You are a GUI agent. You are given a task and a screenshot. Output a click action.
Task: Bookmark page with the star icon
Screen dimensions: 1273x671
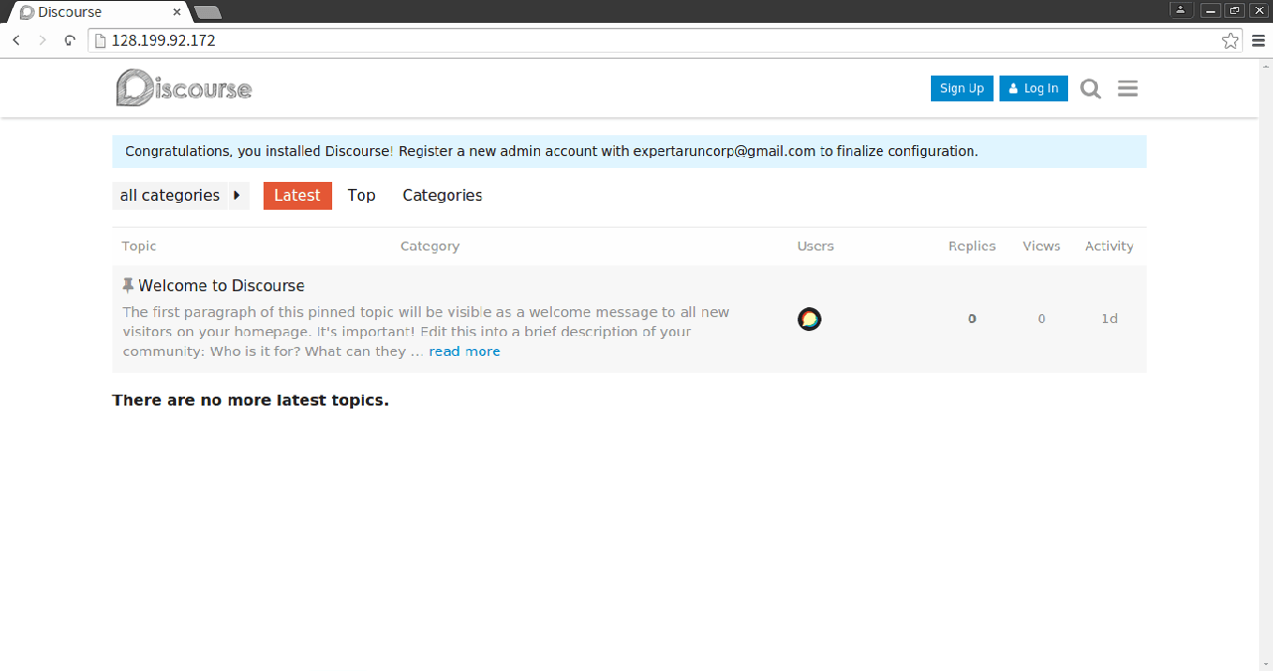tap(1230, 41)
